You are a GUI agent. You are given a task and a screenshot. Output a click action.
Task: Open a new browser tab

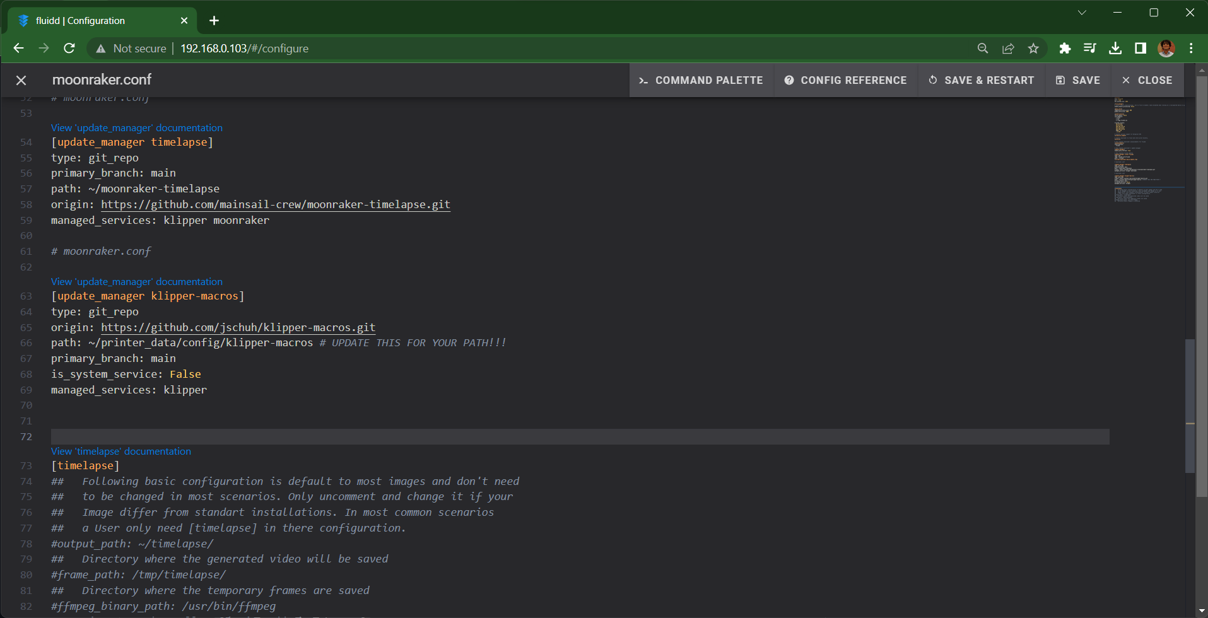[x=214, y=21]
